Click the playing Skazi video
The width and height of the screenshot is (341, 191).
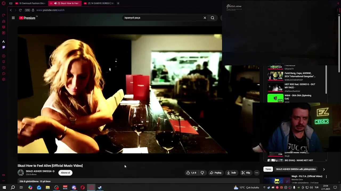tap(139, 94)
